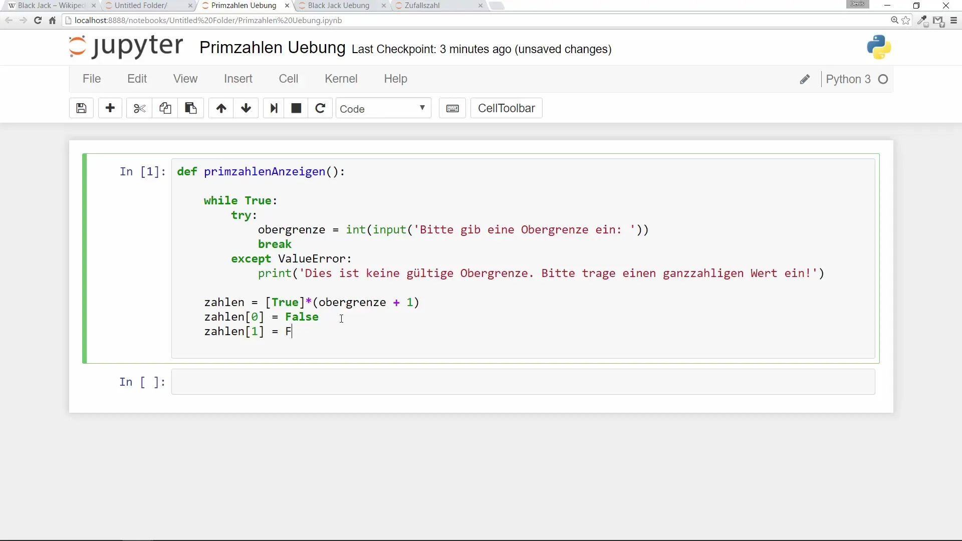This screenshot has height=541, width=962.
Task: Interrupt kernel with stop square icon
Action: click(x=296, y=108)
